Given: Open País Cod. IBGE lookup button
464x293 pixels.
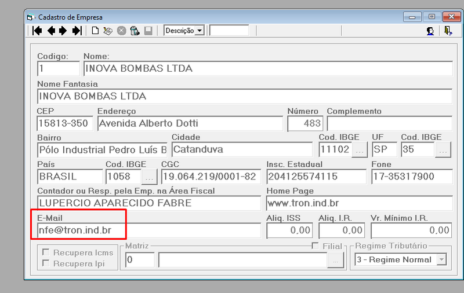Looking at the screenshot, I should tap(150, 177).
